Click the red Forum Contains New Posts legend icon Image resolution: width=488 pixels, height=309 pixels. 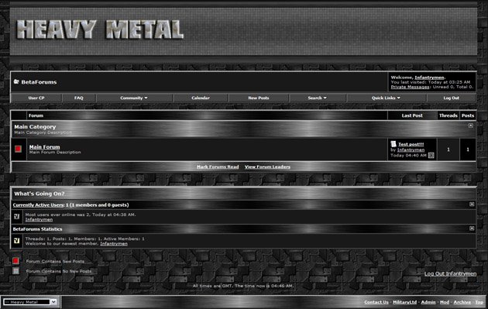15,261
